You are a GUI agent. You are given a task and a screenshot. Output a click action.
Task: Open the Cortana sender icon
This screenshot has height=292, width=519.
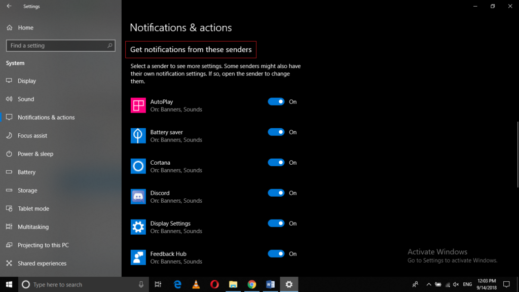(138, 166)
